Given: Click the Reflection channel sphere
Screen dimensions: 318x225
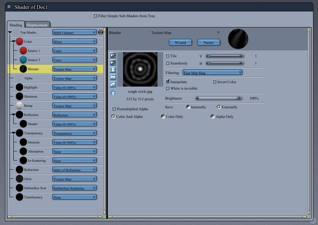Looking at the screenshot, I should [x=19, y=115].
